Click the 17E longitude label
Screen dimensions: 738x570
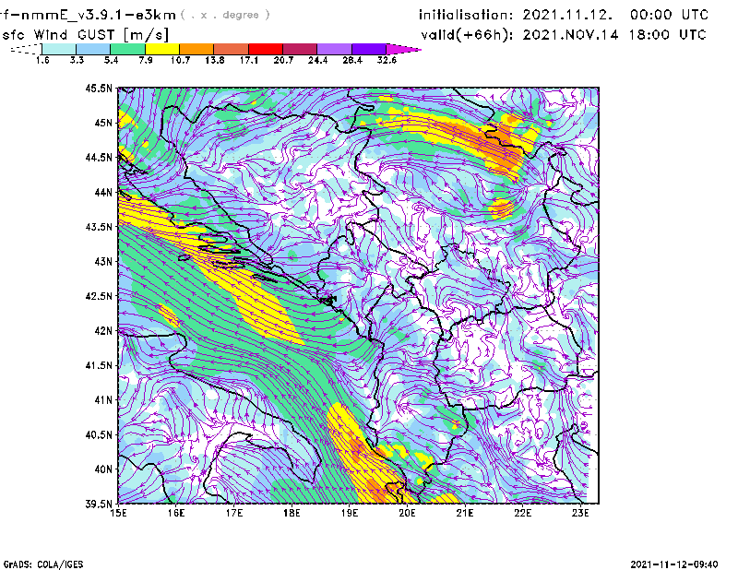234,513
